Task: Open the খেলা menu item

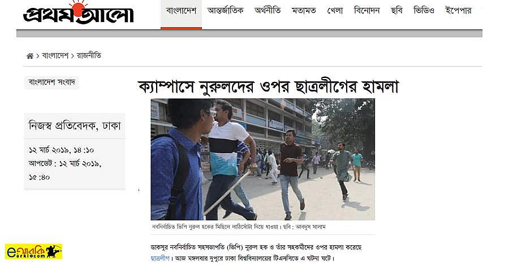Action: click(335, 11)
